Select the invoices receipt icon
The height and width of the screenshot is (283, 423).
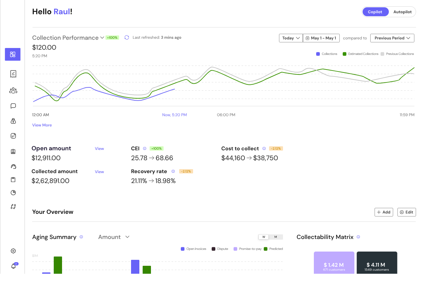13,74
